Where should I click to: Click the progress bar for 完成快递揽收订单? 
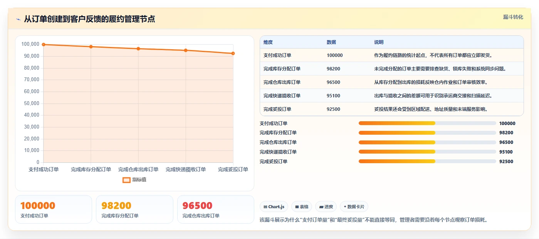[427, 152]
